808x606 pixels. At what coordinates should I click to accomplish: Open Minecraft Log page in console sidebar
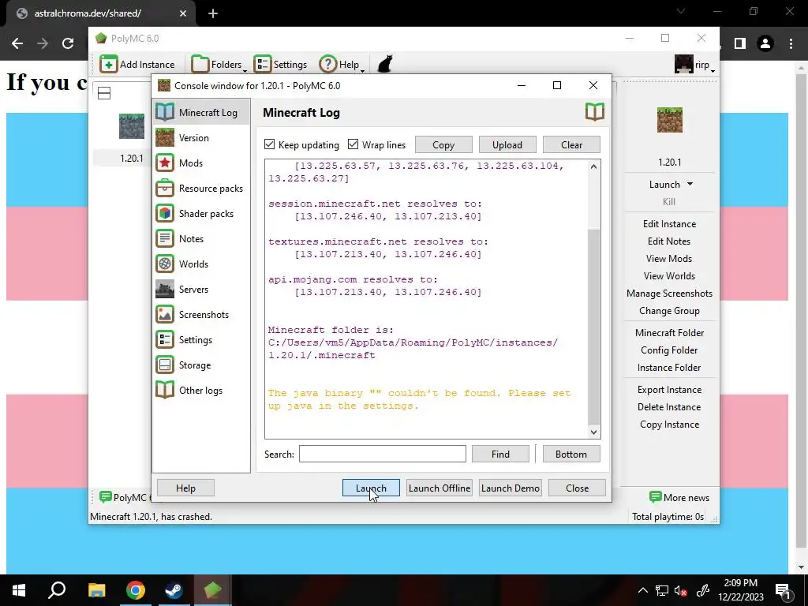tap(201, 112)
